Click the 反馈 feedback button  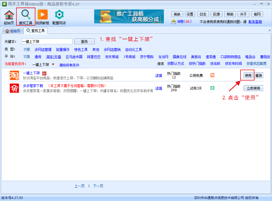(217, 14)
